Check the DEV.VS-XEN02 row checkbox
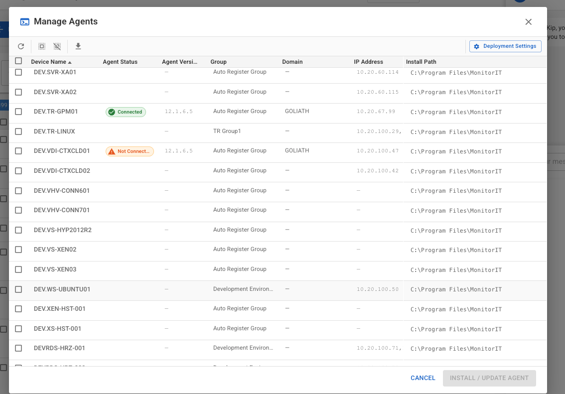 18,250
